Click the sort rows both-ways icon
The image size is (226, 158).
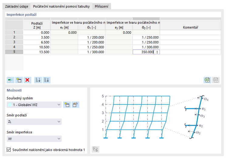(46, 80)
